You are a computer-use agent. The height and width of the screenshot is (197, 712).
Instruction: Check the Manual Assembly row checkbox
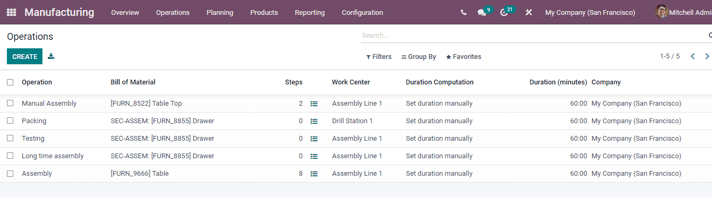[x=10, y=104]
